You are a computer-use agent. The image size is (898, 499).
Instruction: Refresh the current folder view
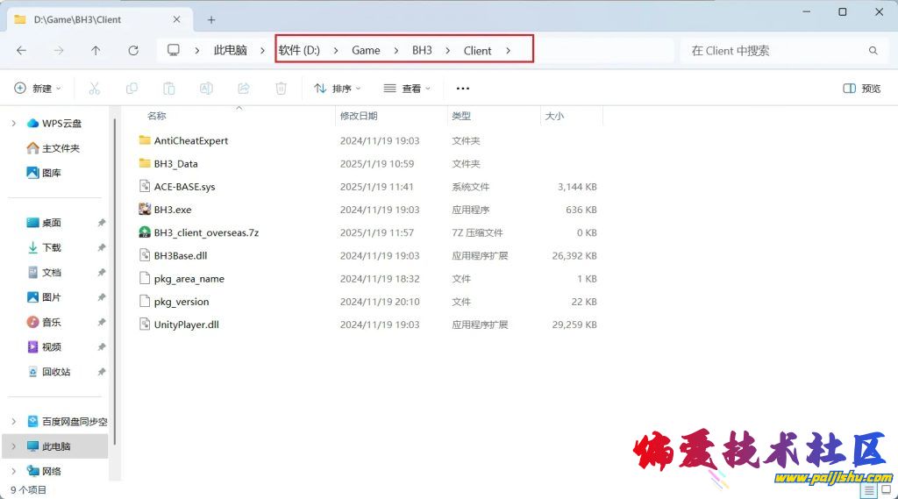(133, 51)
